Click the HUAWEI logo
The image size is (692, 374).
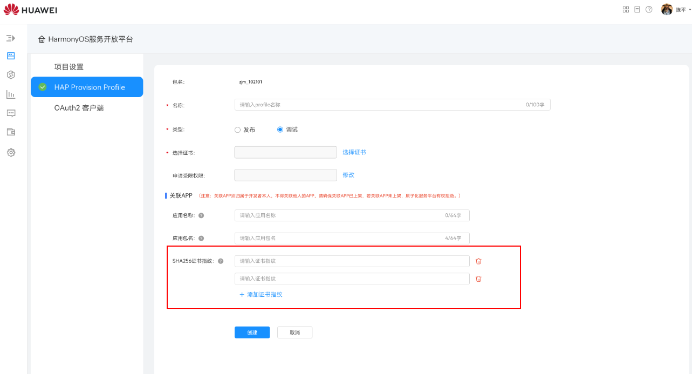(x=30, y=10)
